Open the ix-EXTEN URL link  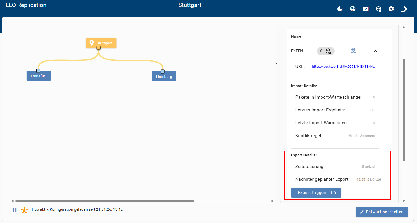pos(343,67)
